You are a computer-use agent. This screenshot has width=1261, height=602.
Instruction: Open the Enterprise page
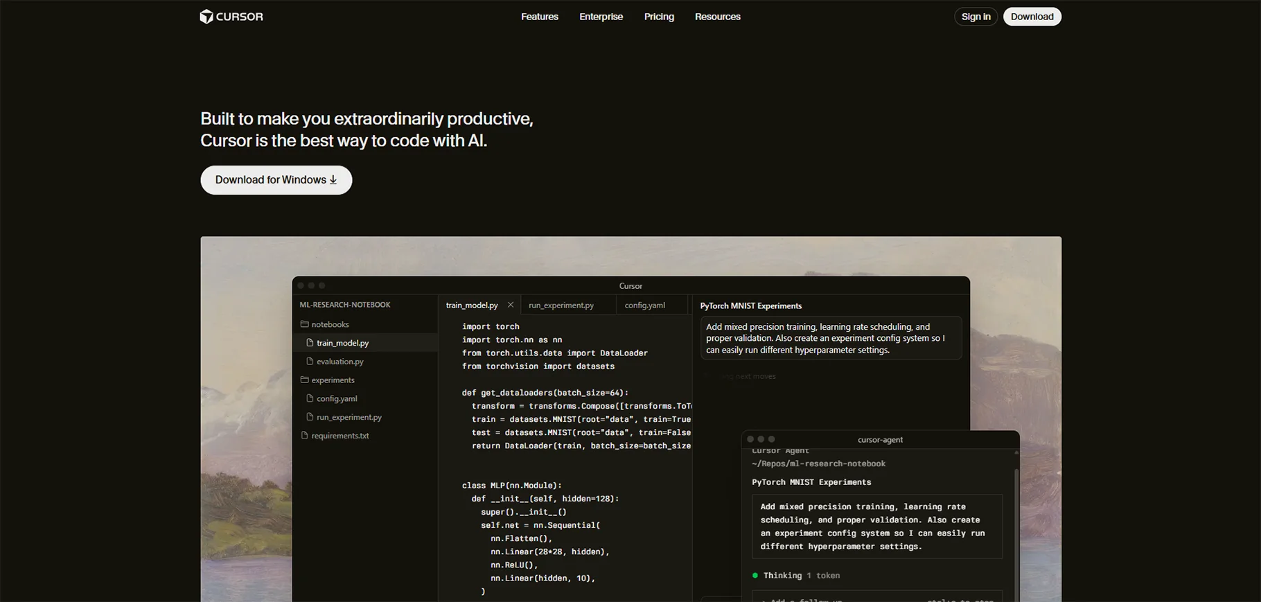(x=601, y=17)
